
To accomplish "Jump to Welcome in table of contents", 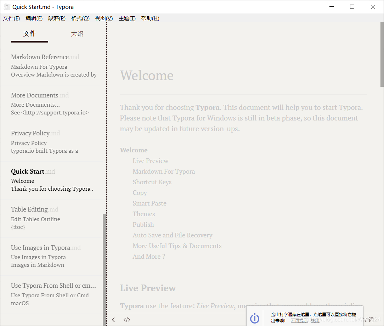I will point(134,150).
